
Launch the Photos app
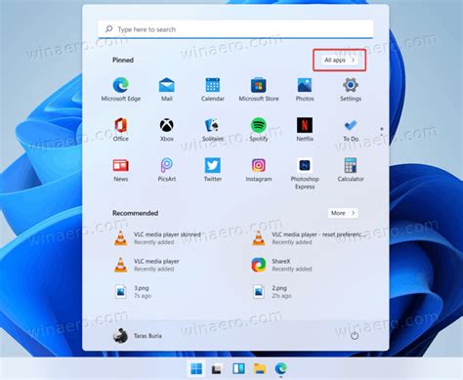(305, 89)
